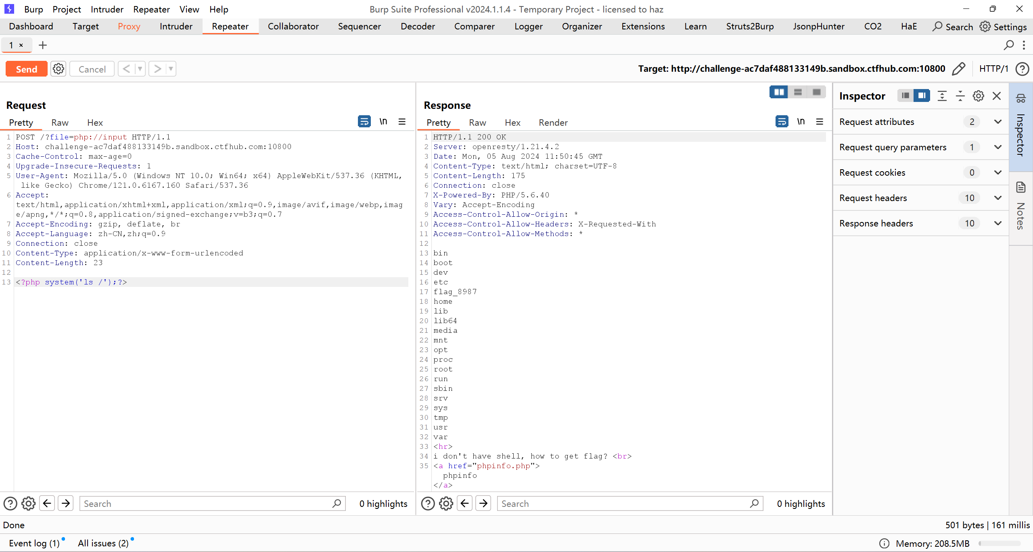The width and height of the screenshot is (1033, 552).
Task: Jump to previous Request search match
Action: [47, 503]
